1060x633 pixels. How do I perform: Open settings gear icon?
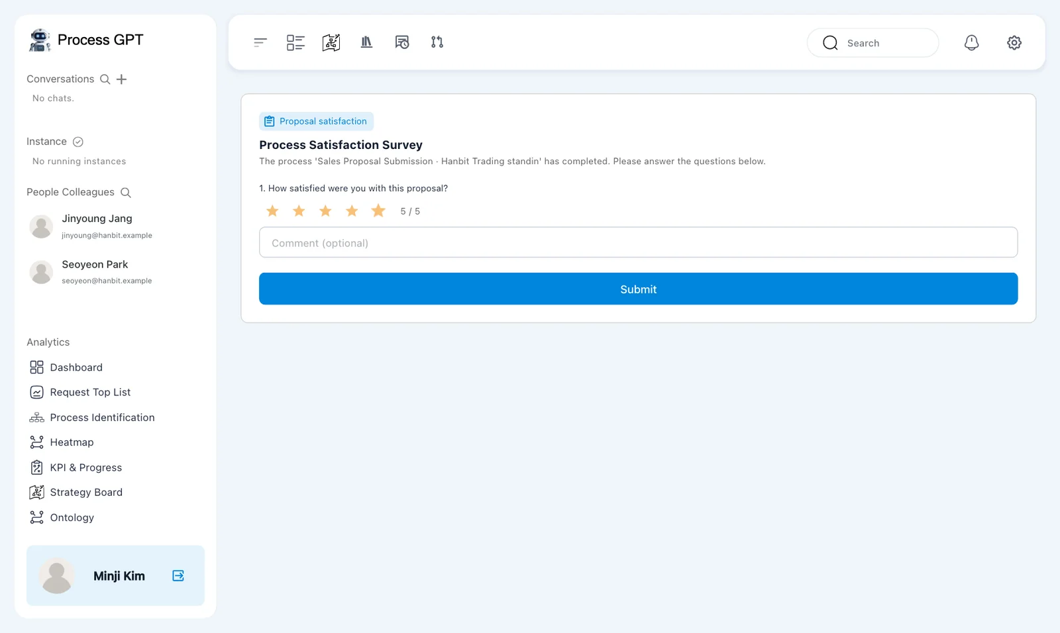click(x=1014, y=42)
